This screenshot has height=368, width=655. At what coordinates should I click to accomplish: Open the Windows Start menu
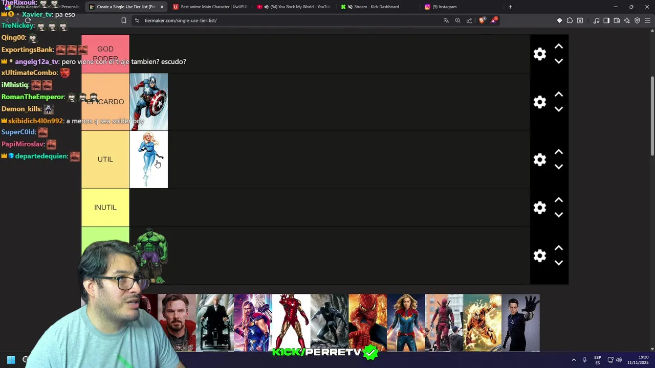click(11, 360)
